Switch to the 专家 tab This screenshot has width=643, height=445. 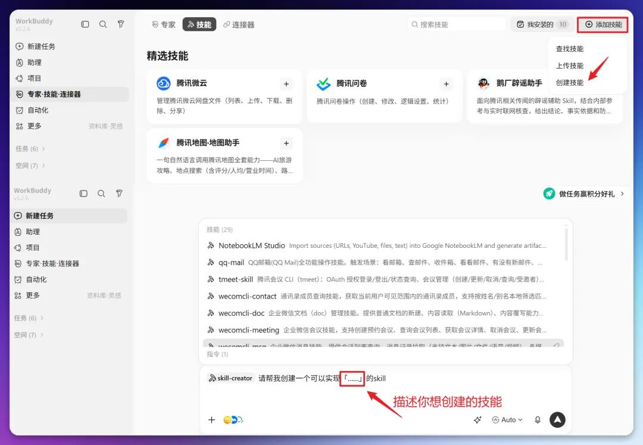point(164,24)
